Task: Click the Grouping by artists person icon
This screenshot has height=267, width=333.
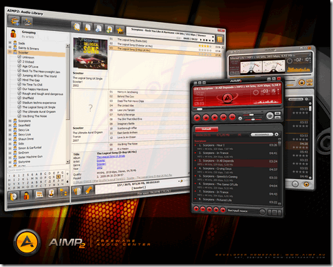Action: [x=14, y=34]
